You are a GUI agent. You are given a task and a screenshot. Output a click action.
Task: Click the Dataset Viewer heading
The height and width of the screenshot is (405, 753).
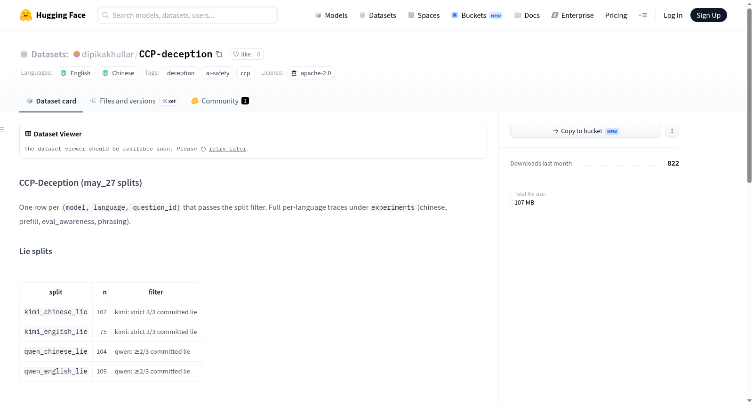point(58,134)
